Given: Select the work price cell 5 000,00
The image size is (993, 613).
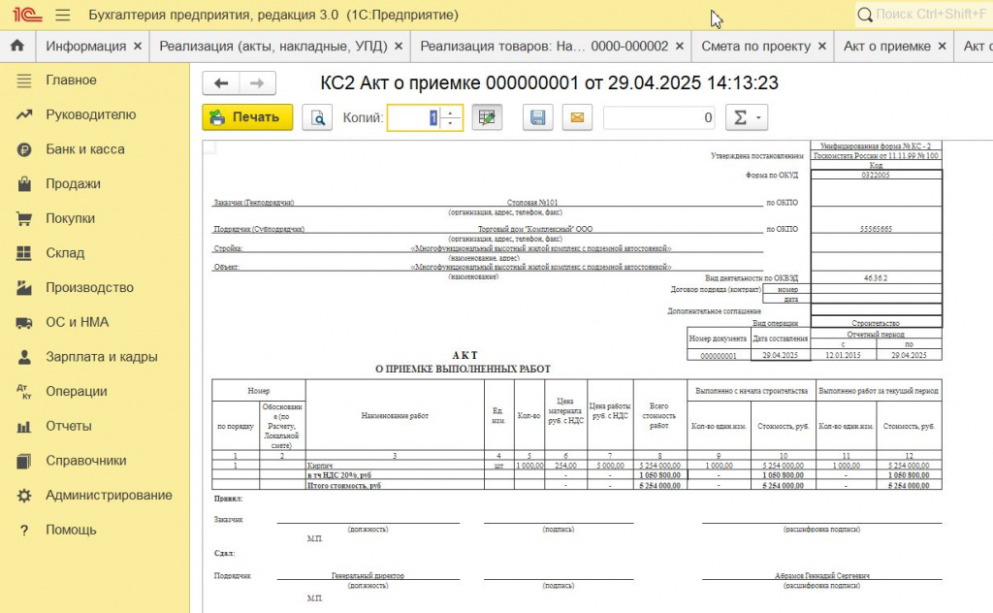Looking at the screenshot, I should tap(610, 466).
